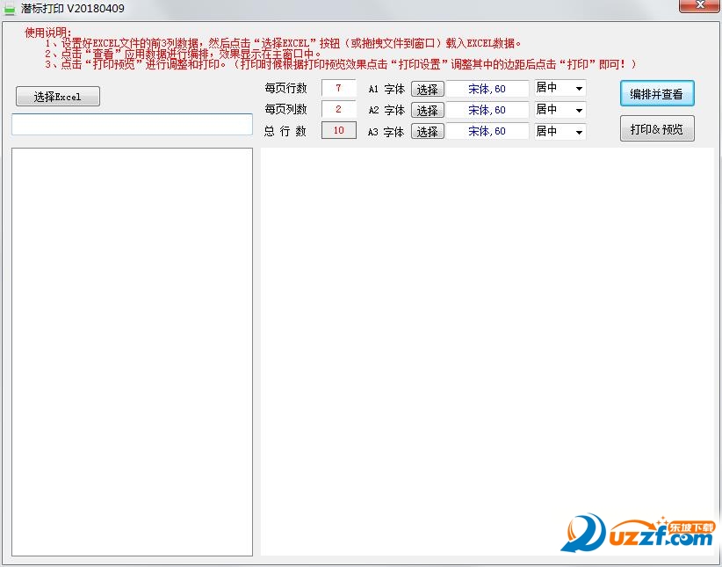Image resolution: width=722 pixels, height=567 pixels.
Task: Click A2 font display 宋体, 60
Action: [x=487, y=110]
